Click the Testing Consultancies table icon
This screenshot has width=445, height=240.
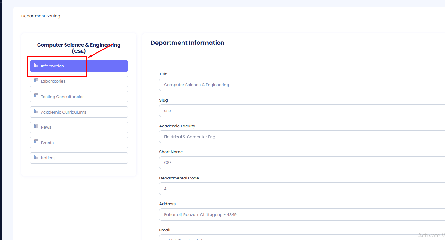36,96
